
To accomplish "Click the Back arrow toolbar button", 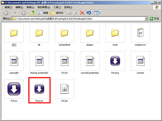I will point(6,13).
